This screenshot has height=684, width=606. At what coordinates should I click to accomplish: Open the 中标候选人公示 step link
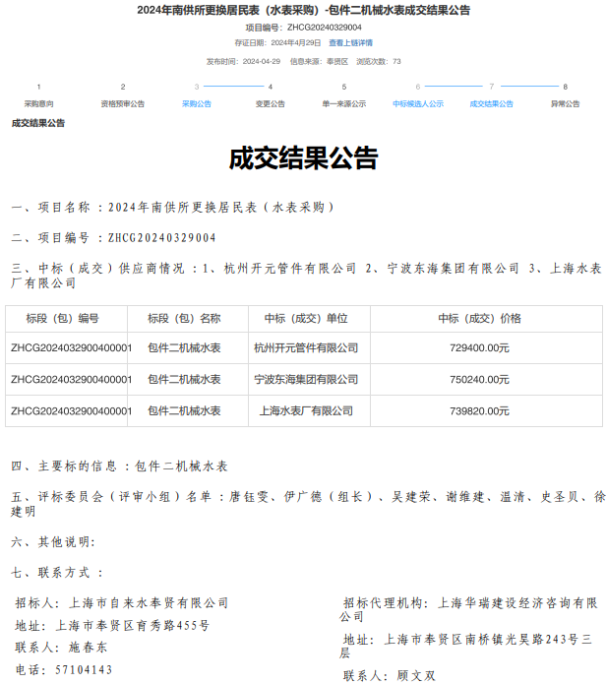417,103
